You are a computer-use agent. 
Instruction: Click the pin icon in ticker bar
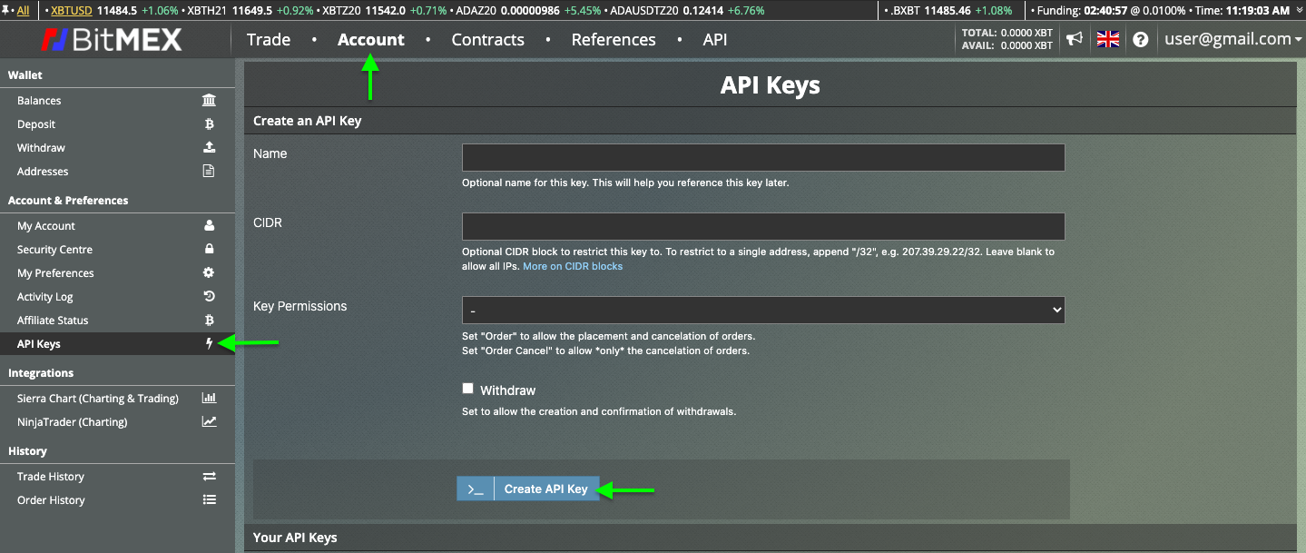[6, 10]
